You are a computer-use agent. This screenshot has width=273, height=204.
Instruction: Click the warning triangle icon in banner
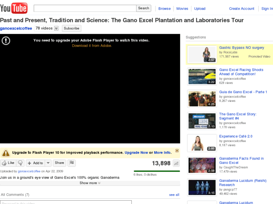[x=6, y=153]
